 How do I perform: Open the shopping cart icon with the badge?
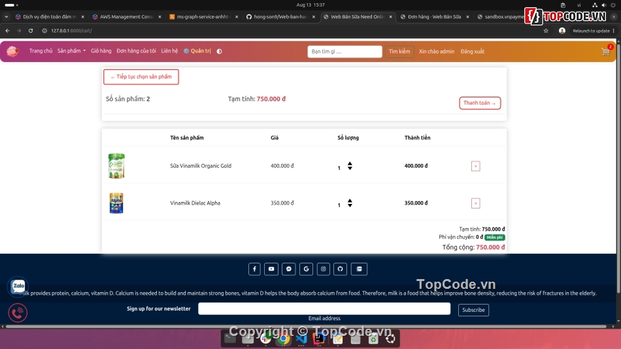click(605, 52)
